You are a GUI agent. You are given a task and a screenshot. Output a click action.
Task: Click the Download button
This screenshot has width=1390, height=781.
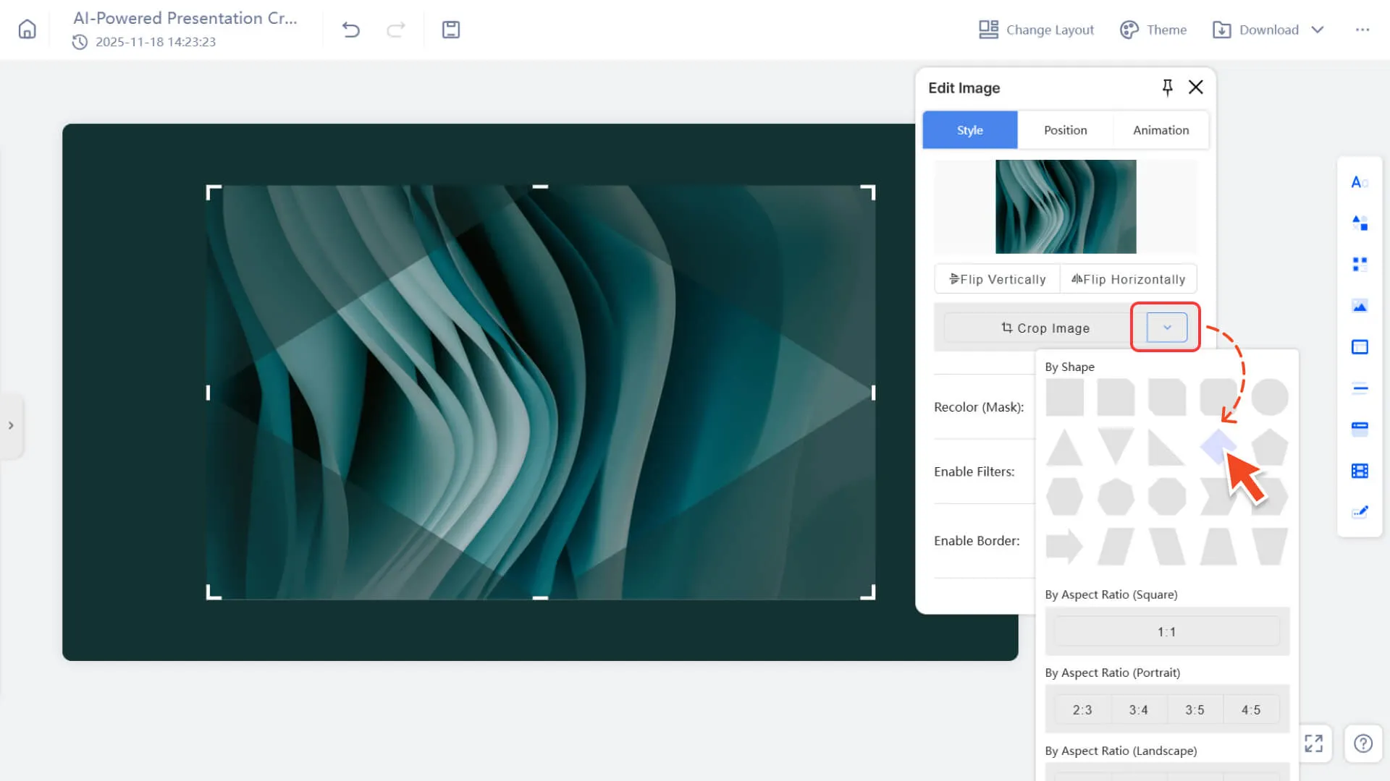coord(1256,30)
